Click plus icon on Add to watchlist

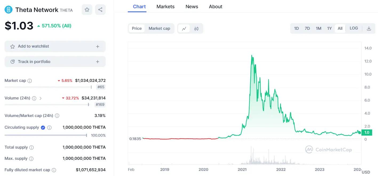click(x=98, y=47)
